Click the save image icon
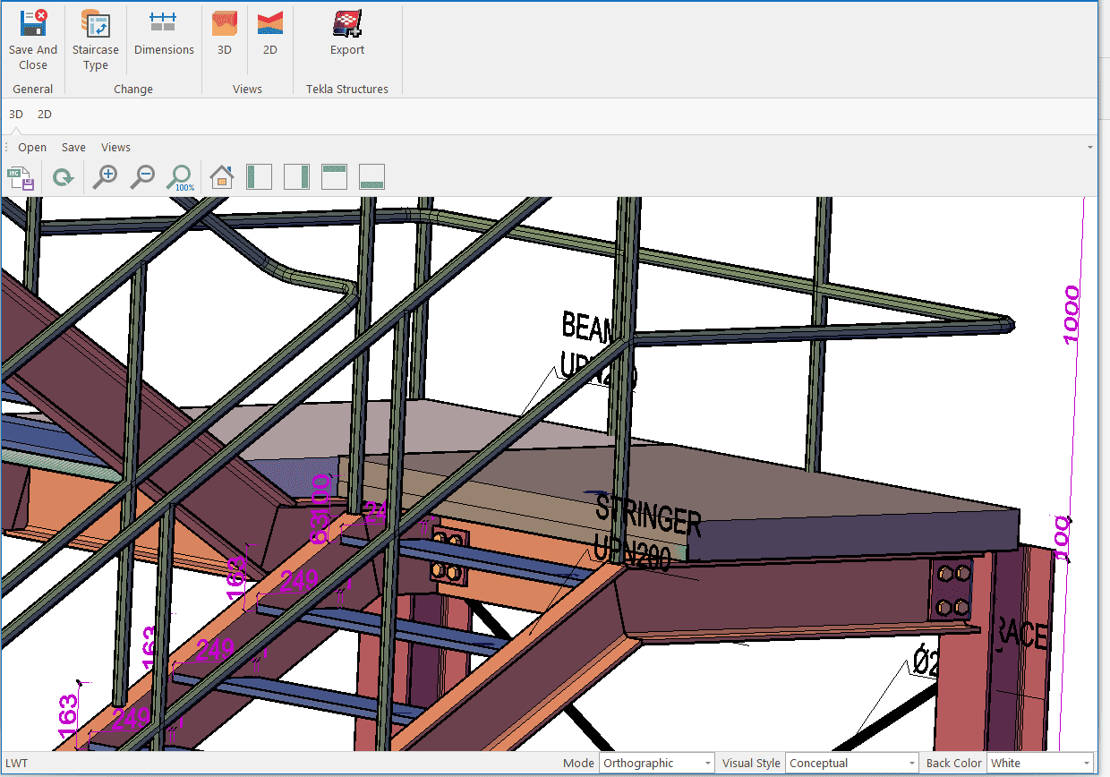Image resolution: width=1110 pixels, height=777 pixels. [x=21, y=177]
